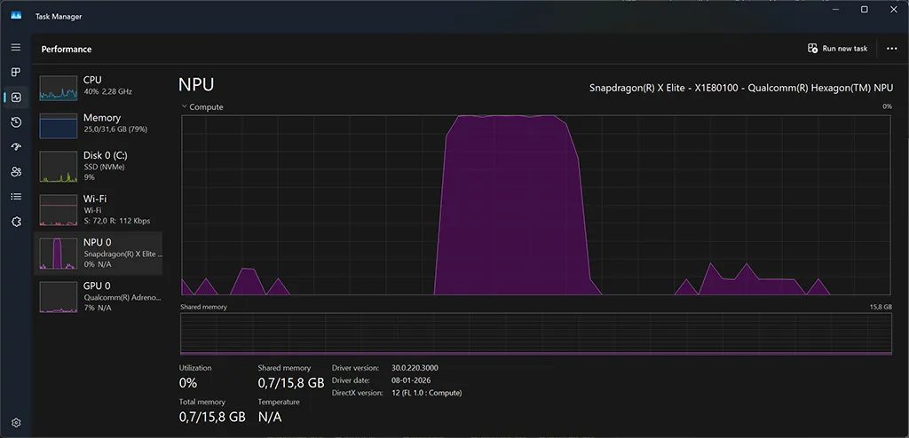Open the Details list icon
Screen dimensions: 909x438
[16, 197]
